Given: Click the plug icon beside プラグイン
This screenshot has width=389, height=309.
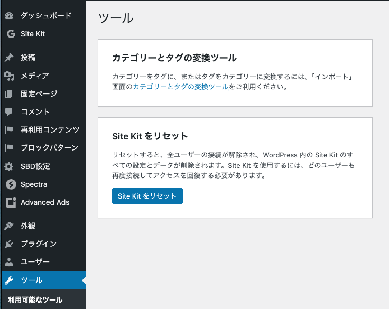Looking at the screenshot, I should pos(9,244).
